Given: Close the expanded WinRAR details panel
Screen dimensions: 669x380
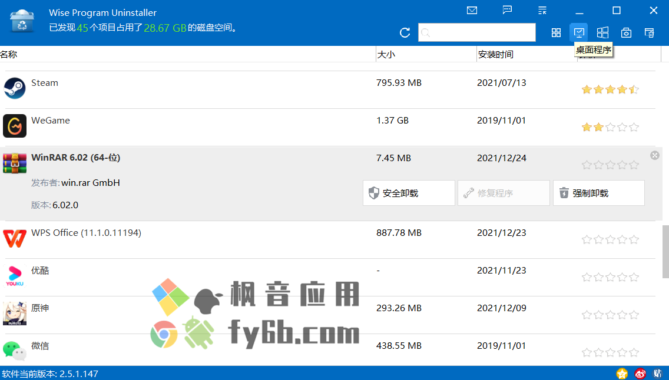Looking at the screenshot, I should pos(655,155).
